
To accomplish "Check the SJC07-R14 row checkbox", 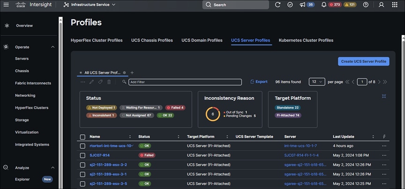I will [82, 155].
